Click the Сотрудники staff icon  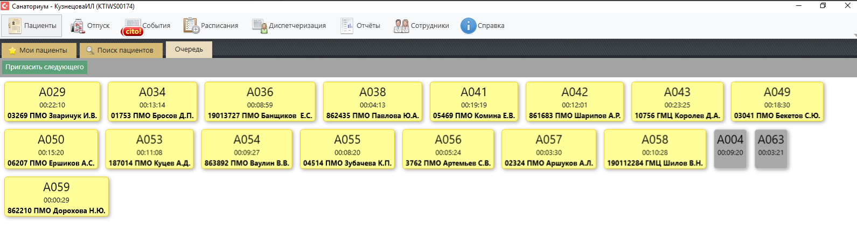click(401, 26)
